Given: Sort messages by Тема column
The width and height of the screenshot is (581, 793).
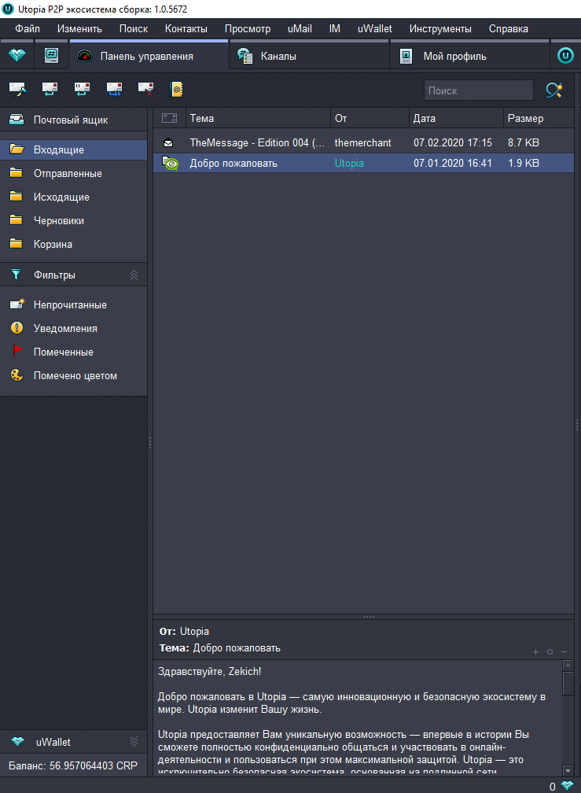Looking at the screenshot, I should (x=258, y=118).
